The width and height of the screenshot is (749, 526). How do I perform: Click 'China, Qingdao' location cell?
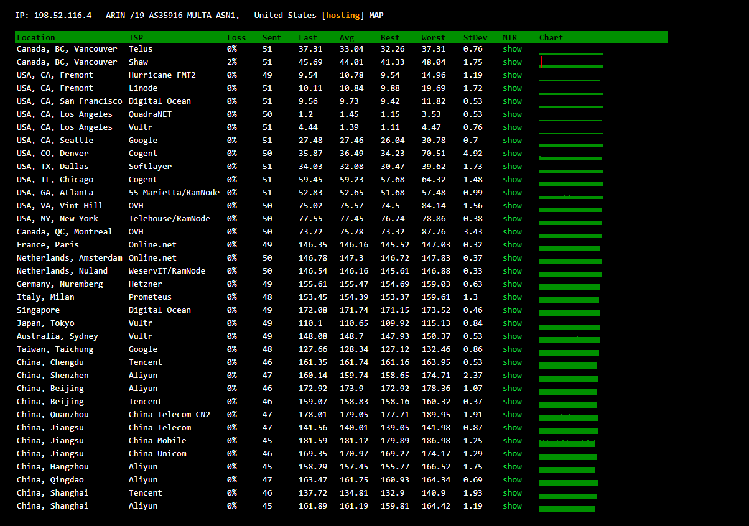pyautogui.click(x=50, y=479)
